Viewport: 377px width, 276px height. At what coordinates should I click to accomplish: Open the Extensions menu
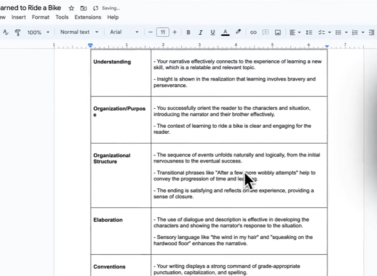pyautogui.click(x=88, y=17)
